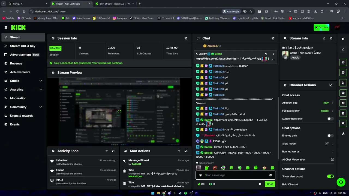349x196 pixels.
Task: Open Slow mode options
Action: (x=308, y=143)
